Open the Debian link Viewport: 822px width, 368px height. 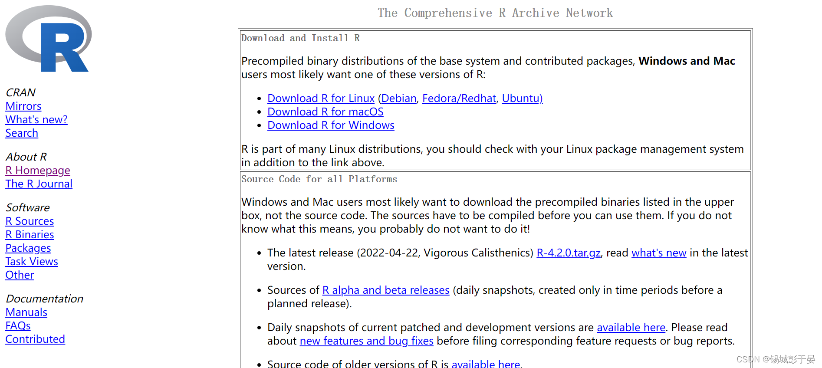(x=399, y=99)
